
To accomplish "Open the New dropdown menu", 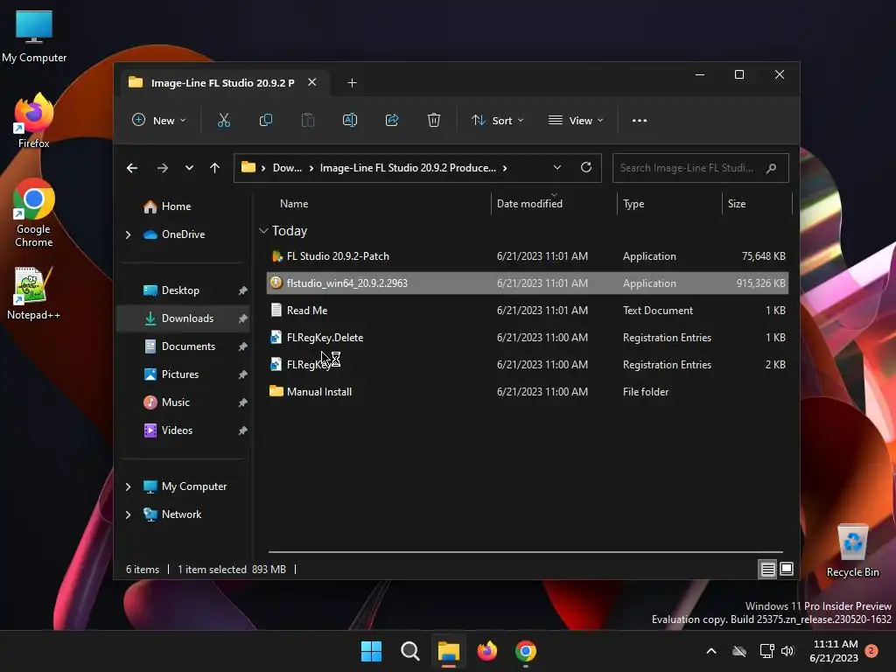I will click(159, 121).
